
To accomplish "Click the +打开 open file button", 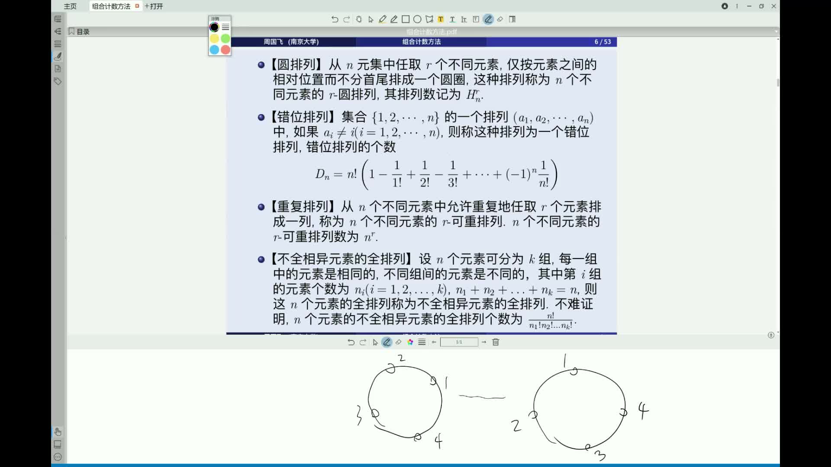I will 154,6.
